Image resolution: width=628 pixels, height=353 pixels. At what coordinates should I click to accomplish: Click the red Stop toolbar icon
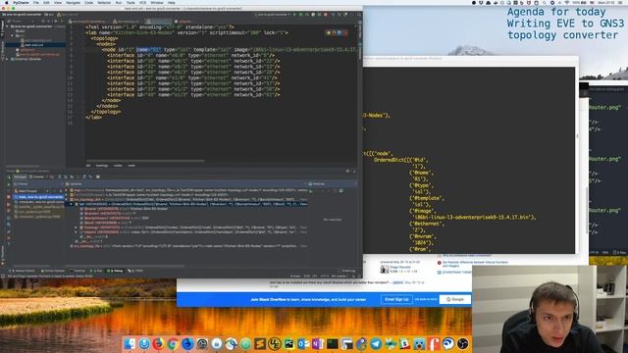326,15
